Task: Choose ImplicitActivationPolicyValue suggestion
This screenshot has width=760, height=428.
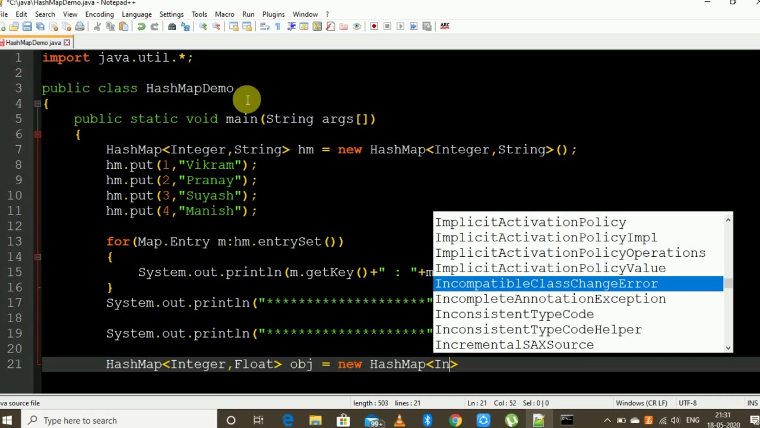Action: tap(579, 268)
